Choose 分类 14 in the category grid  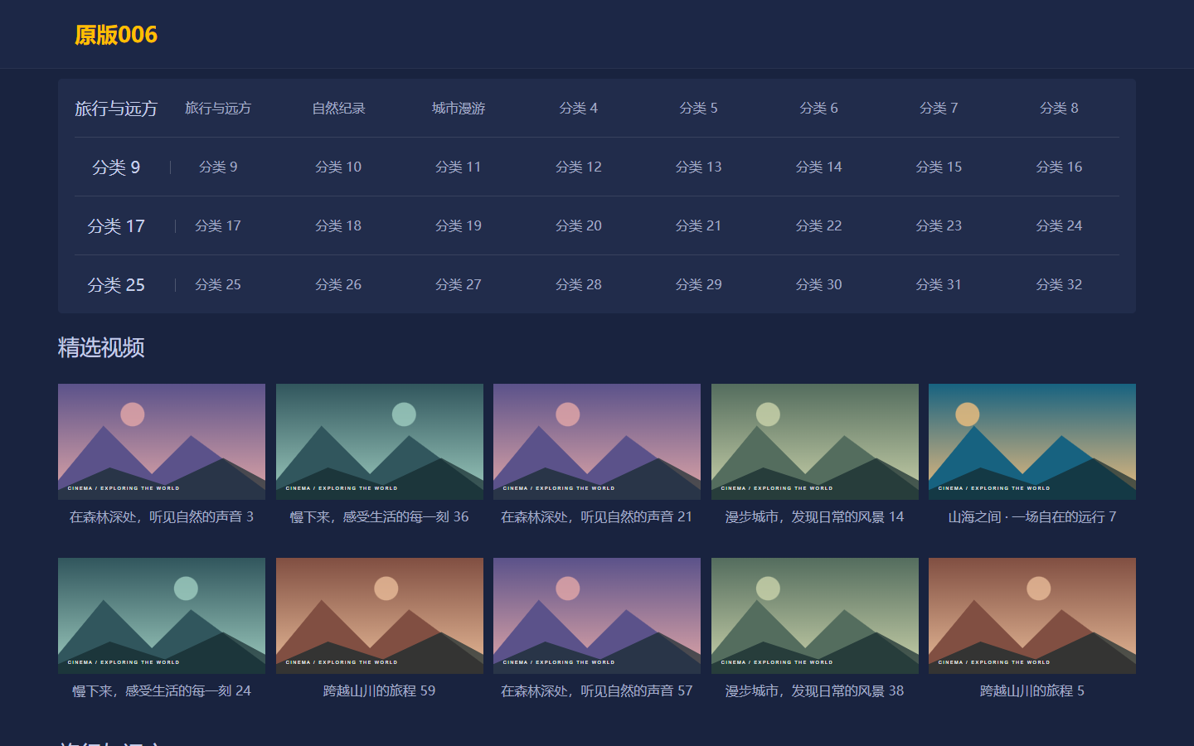[x=818, y=167]
